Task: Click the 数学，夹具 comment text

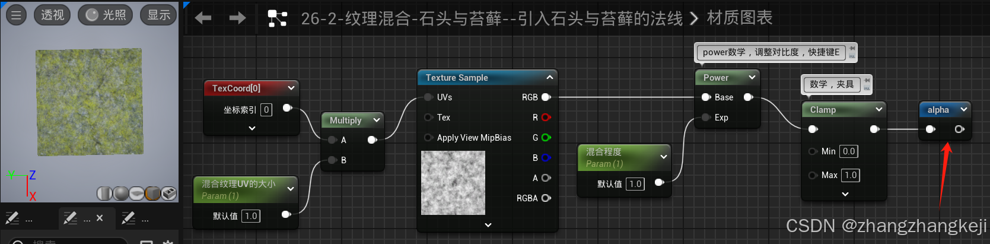Action: (832, 84)
